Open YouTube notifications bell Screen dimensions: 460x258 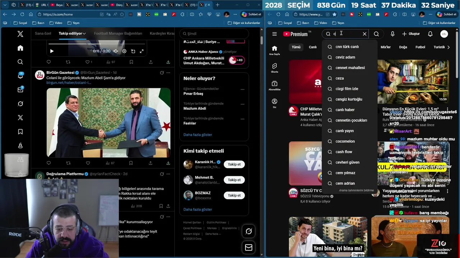pos(430,34)
